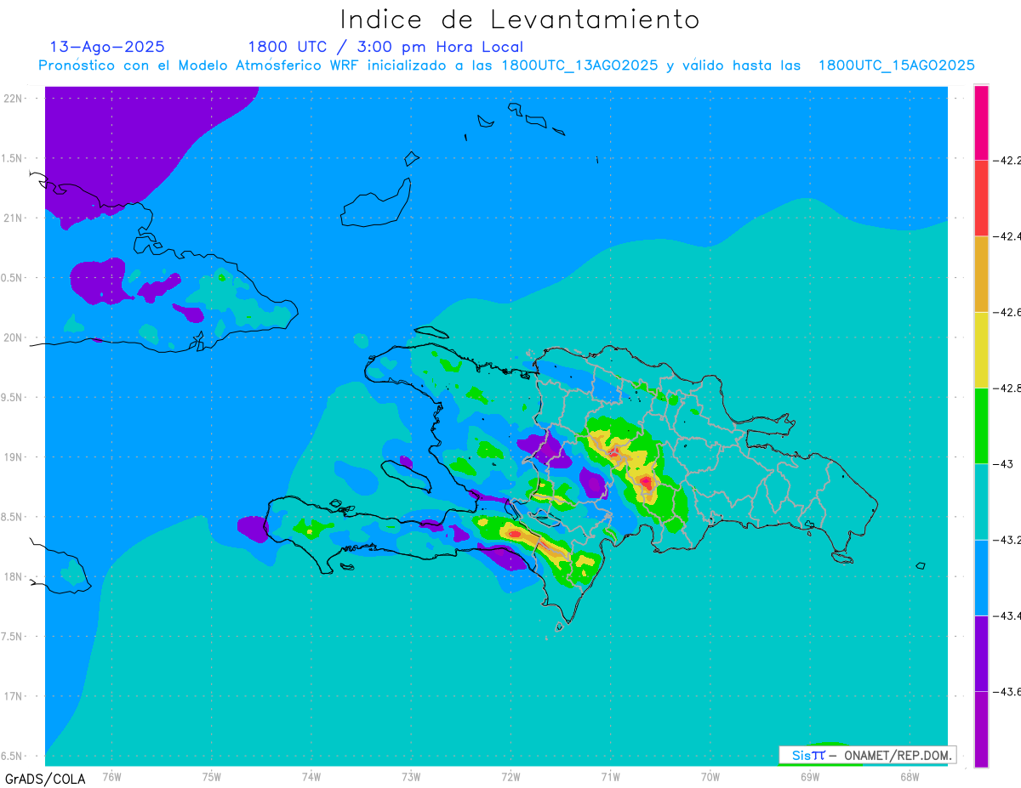Click the '69W' longitude label

coord(810,775)
